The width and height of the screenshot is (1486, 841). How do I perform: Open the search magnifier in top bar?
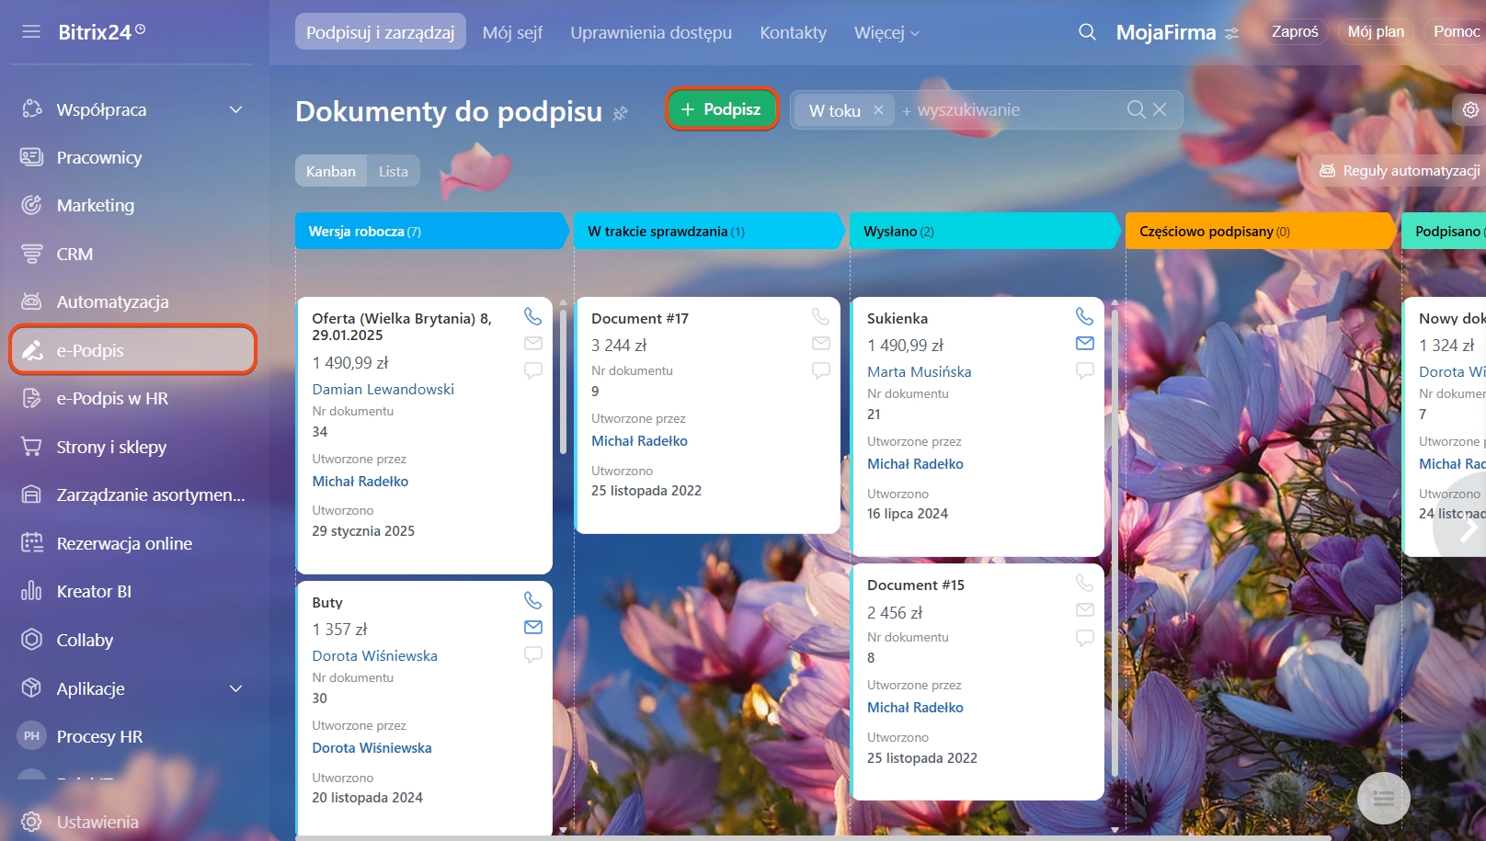pos(1087,32)
